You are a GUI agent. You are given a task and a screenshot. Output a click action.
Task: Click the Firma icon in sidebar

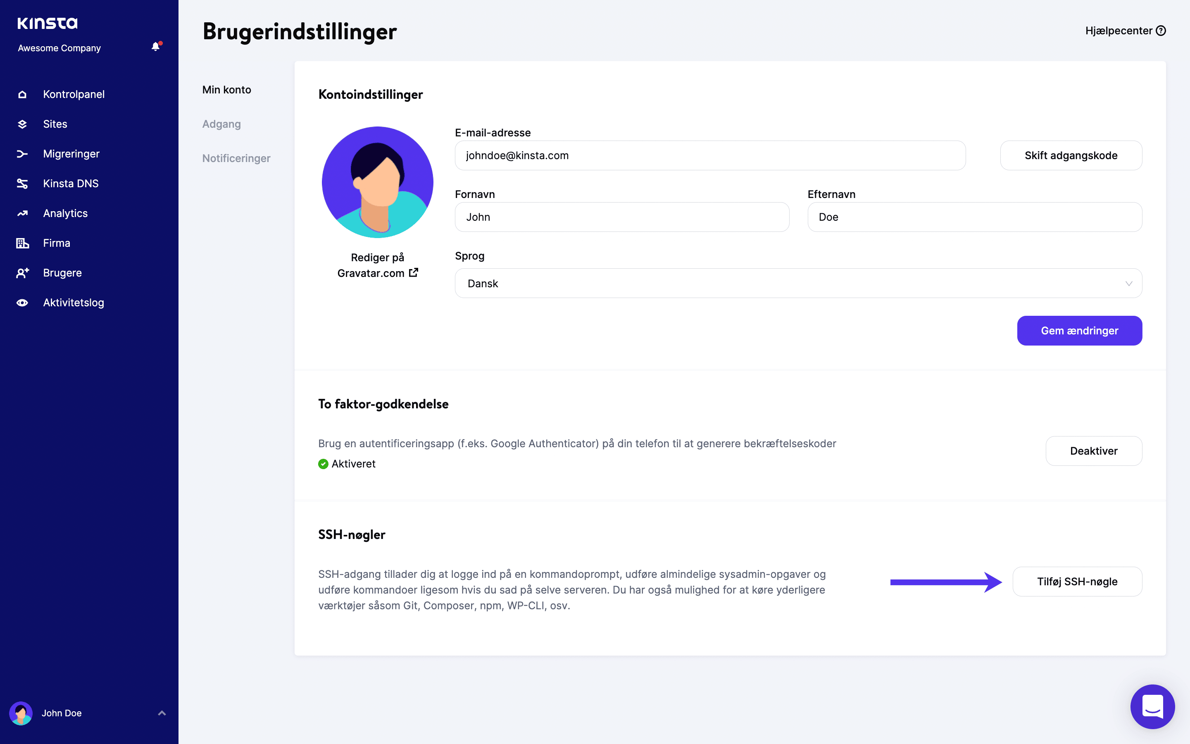(22, 243)
